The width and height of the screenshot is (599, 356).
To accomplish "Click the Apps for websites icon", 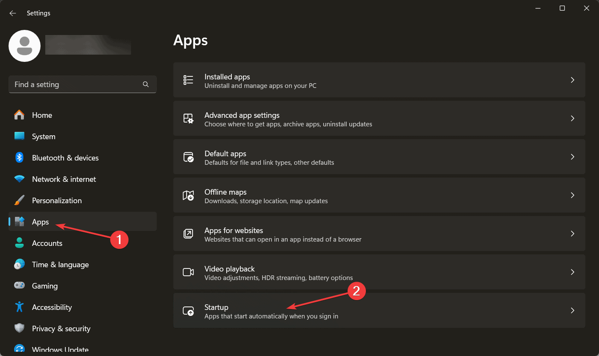I will (188, 234).
